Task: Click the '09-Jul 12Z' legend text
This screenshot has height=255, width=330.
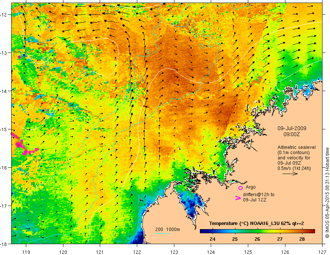Action: (255, 199)
